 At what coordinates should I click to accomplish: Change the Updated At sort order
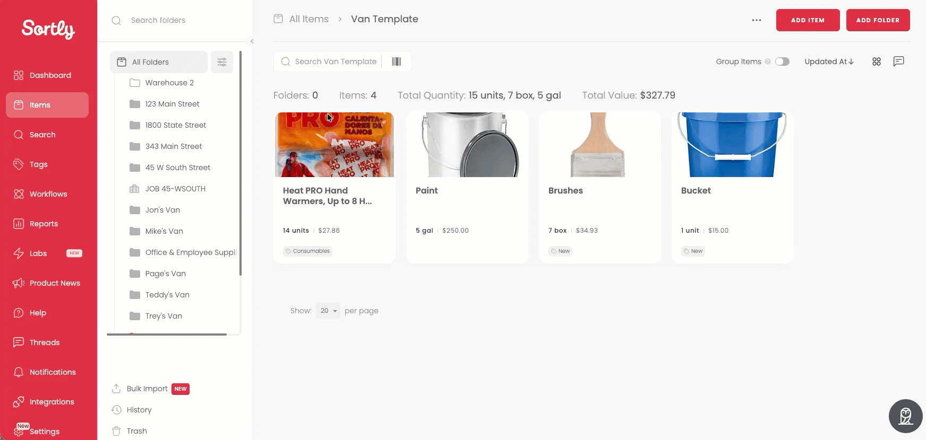(829, 61)
